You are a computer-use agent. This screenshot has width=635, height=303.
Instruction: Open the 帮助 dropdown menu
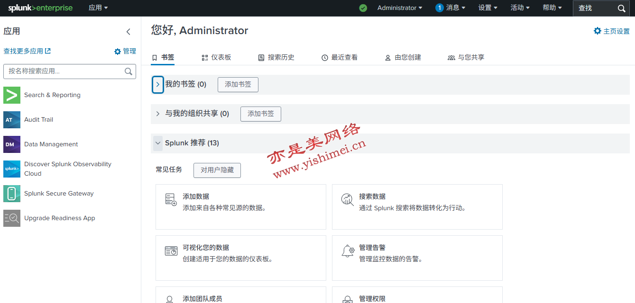click(552, 8)
